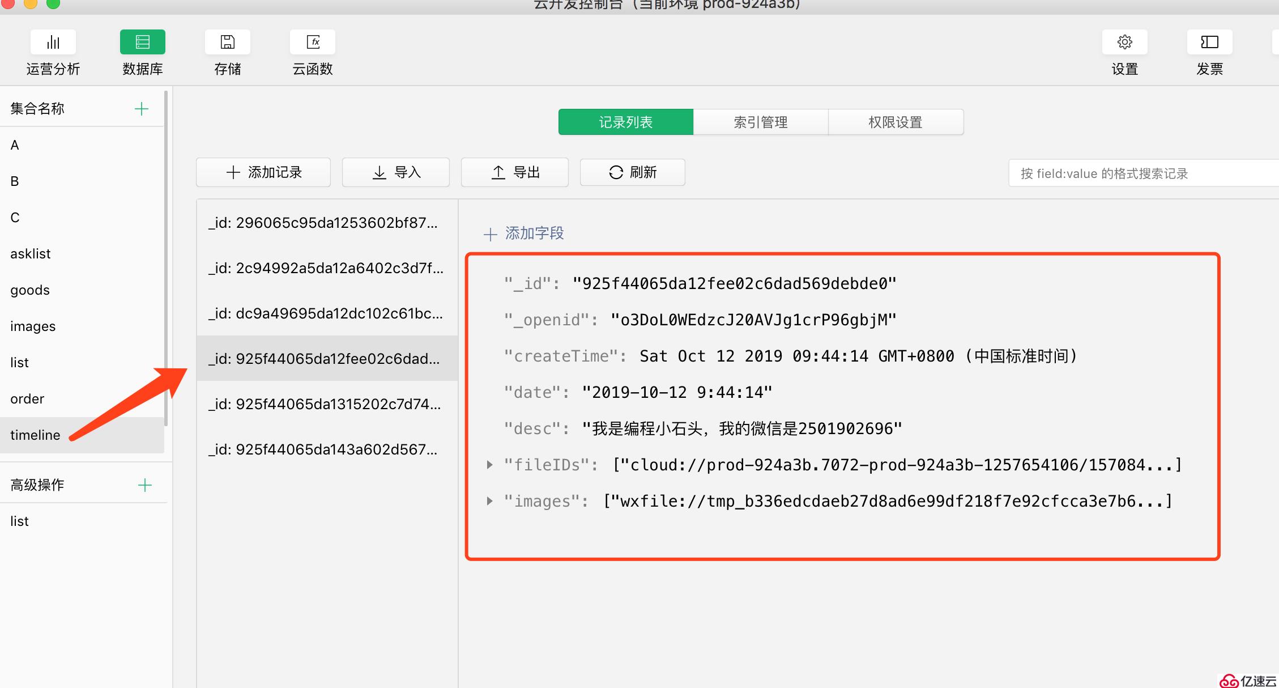Select collection C
This screenshot has width=1279, height=688.
[x=82, y=218]
